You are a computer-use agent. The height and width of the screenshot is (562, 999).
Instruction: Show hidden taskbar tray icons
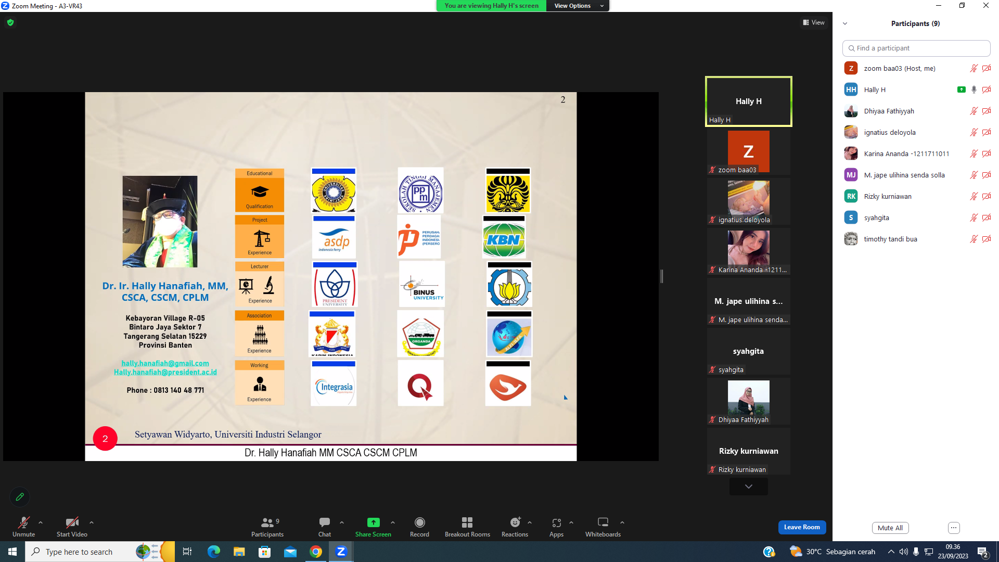tap(891, 552)
